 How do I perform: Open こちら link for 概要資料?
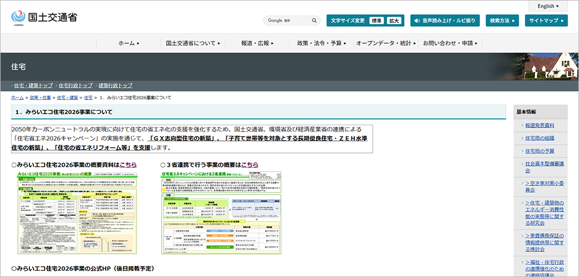tap(128, 164)
